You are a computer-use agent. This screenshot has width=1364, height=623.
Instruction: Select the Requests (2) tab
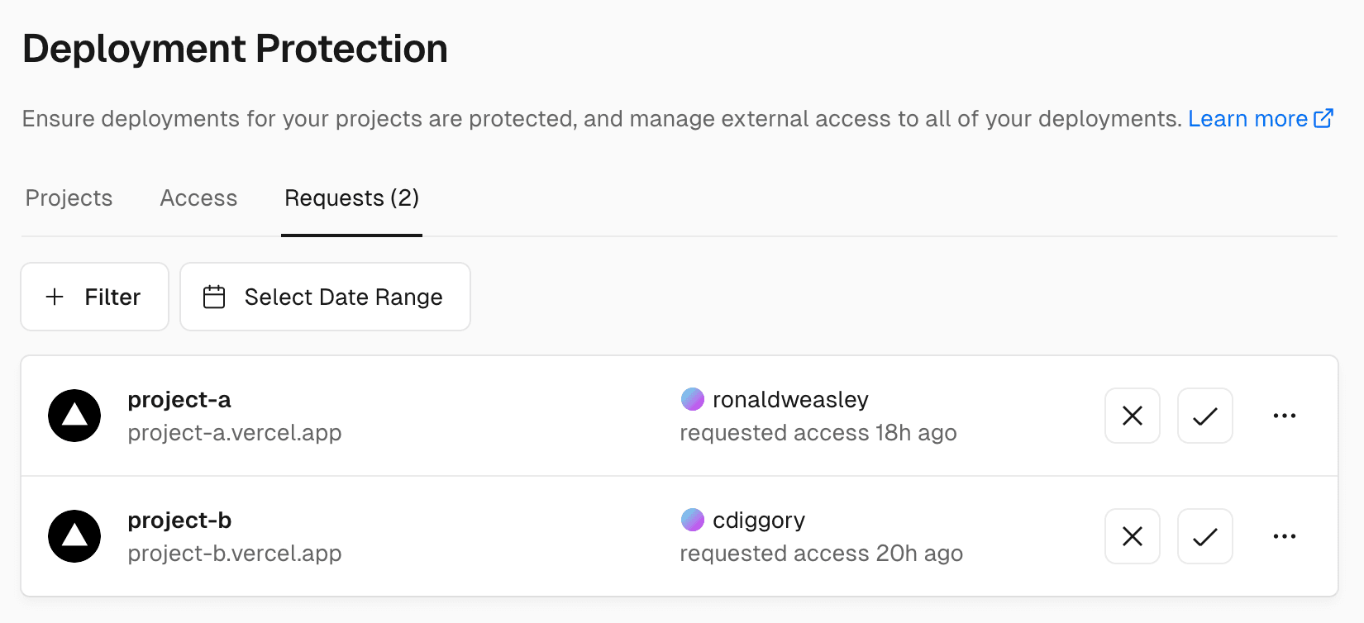(351, 198)
